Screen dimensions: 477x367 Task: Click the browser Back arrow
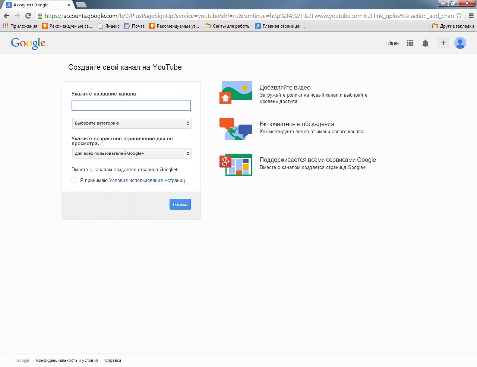pyautogui.click(x=6, y=16)
